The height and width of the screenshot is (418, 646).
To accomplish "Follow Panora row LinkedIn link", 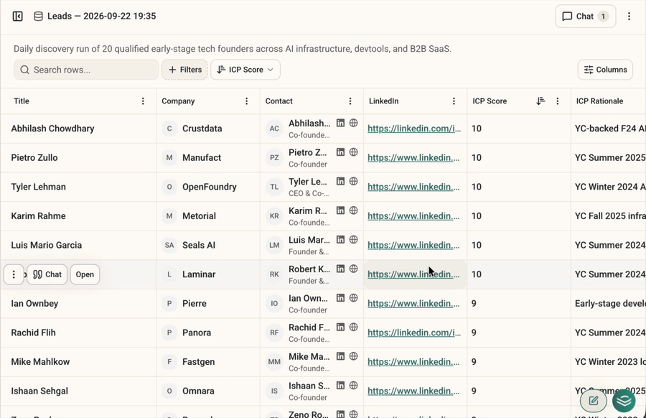I will coord(414,333).
